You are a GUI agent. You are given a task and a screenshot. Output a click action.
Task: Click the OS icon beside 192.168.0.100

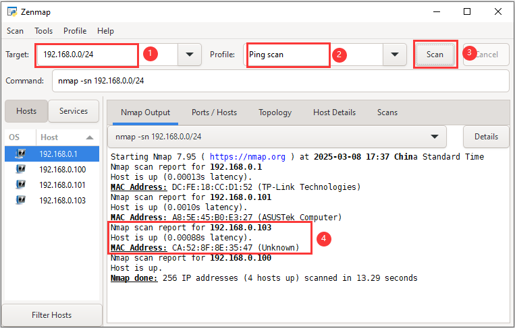pyautogui.click(x=20, y=169)
